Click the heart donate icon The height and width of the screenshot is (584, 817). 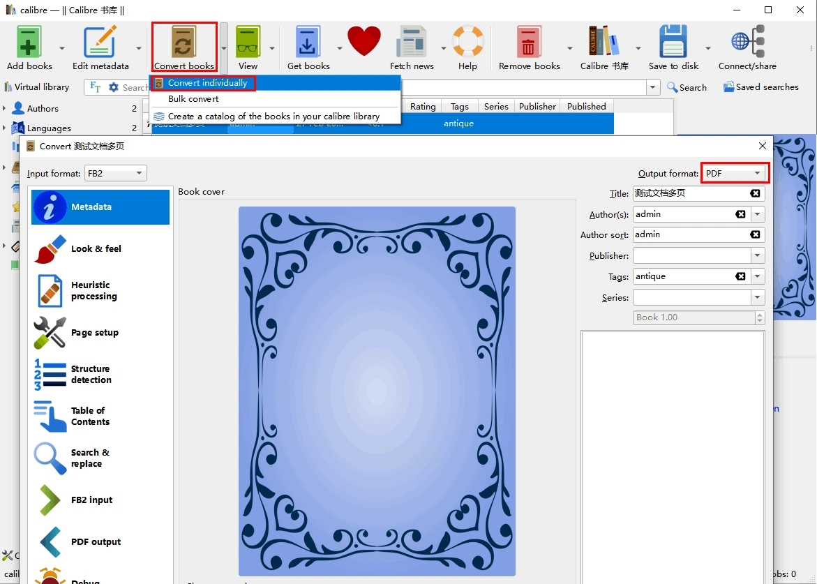[363, 42]
